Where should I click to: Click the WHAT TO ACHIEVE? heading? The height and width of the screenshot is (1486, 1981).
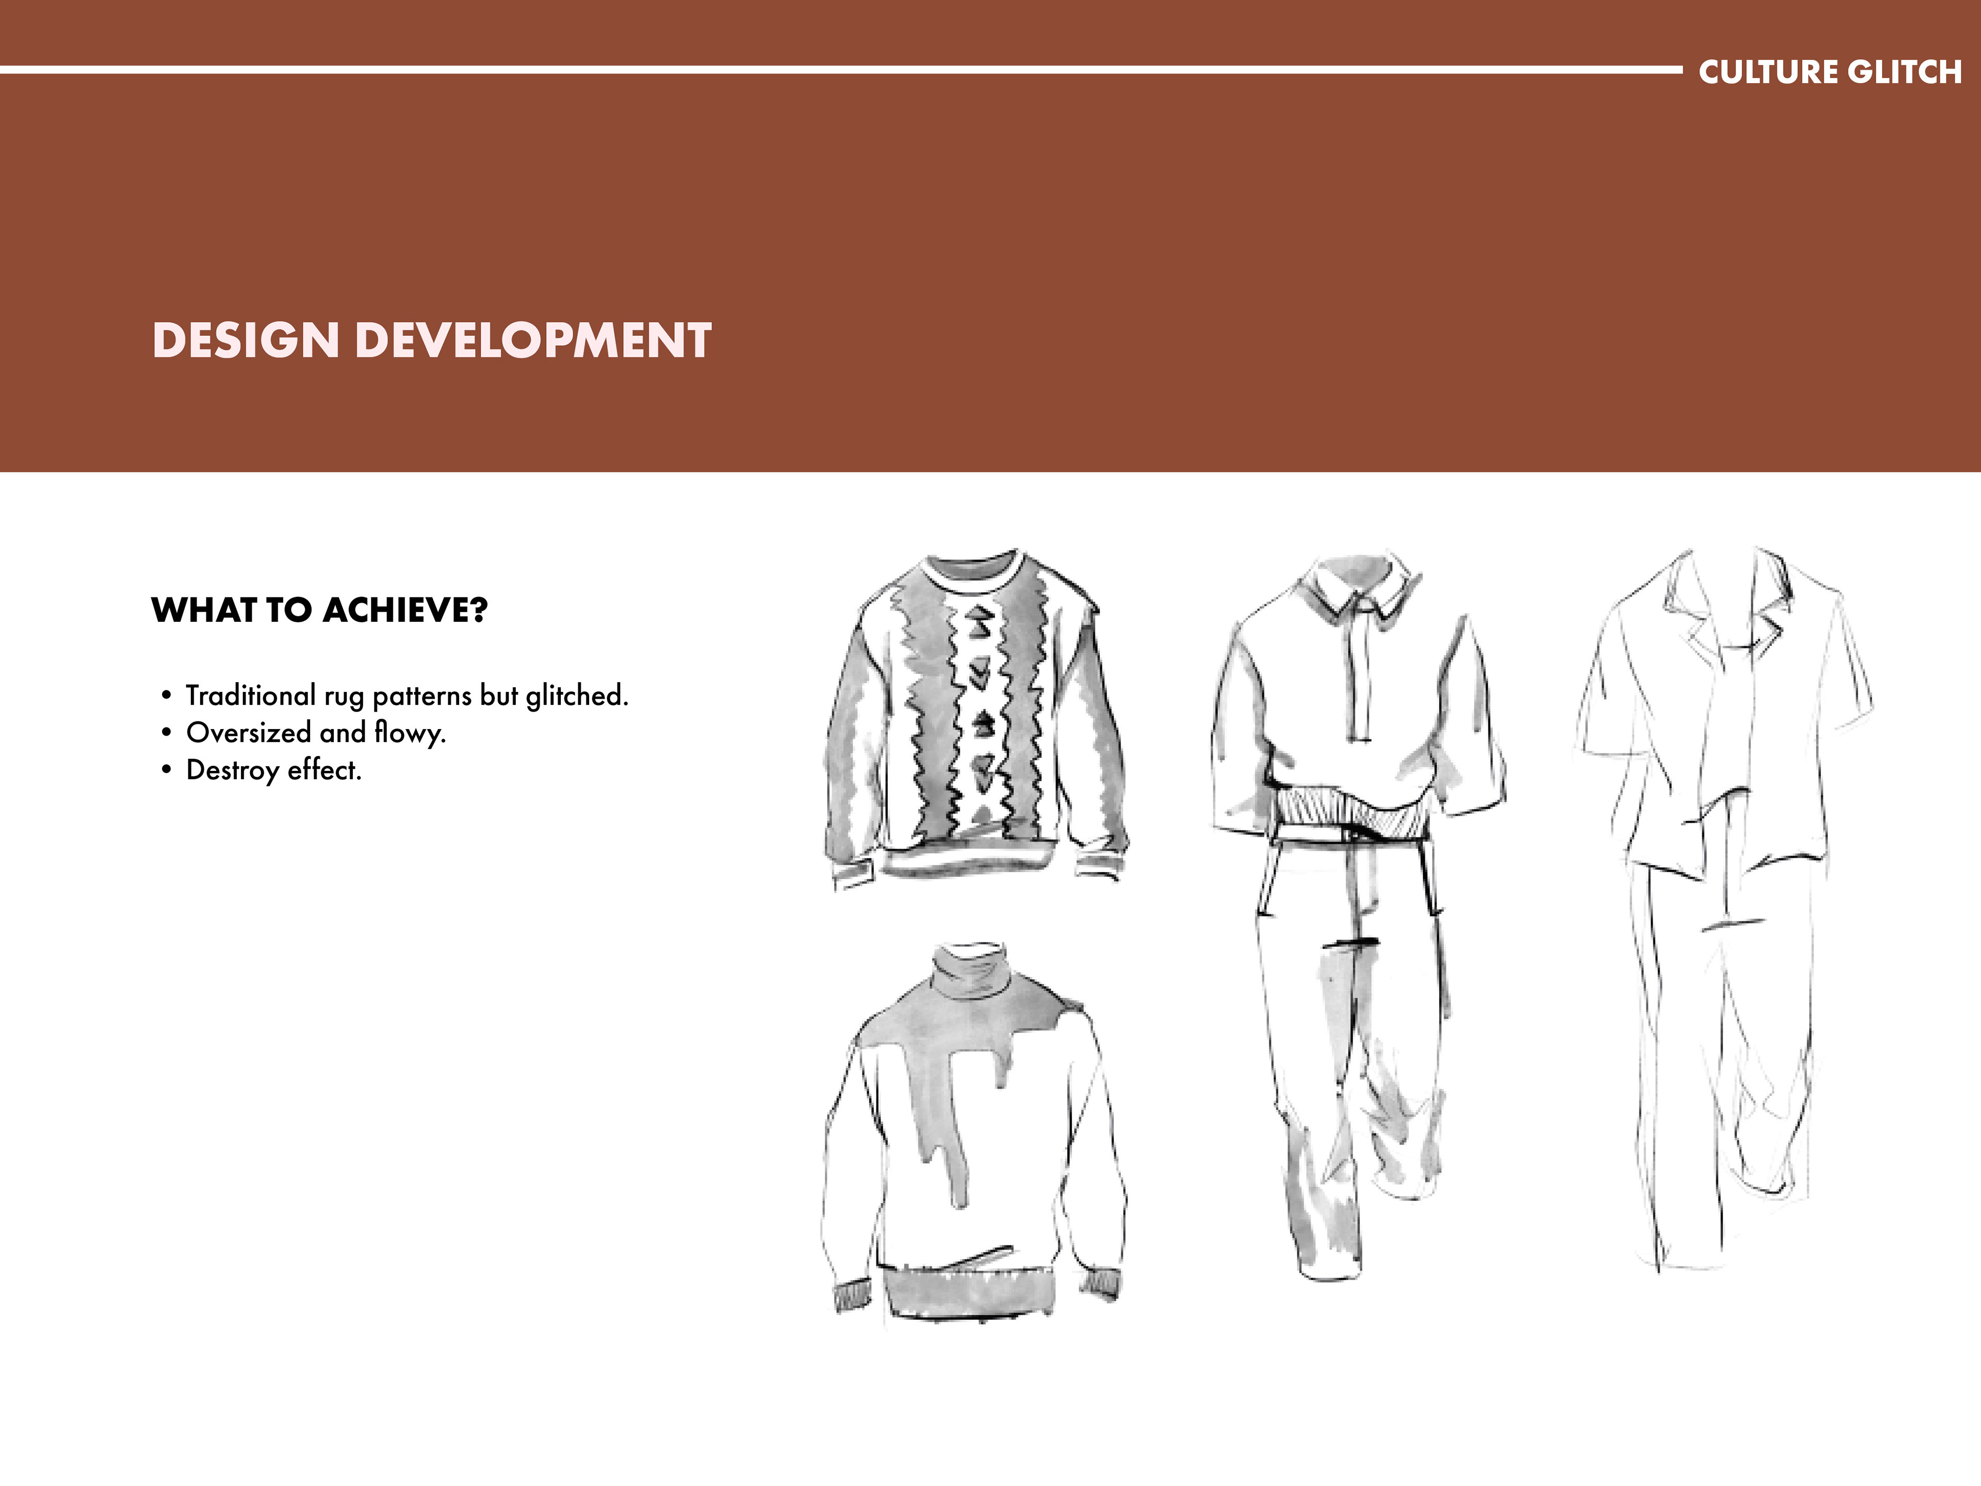(320, 610)
